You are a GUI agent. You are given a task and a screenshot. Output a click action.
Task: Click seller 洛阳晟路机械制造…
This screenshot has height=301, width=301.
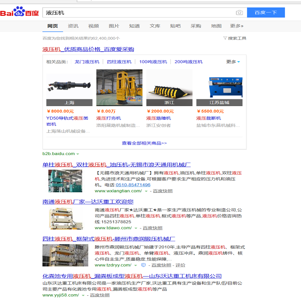pyautogui.click(x=118, y=126)
